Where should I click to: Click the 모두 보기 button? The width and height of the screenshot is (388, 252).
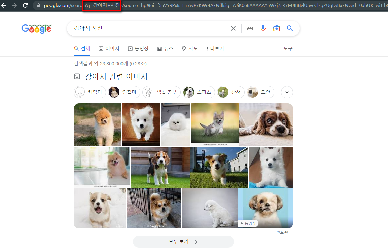click(x=183, y=242)
